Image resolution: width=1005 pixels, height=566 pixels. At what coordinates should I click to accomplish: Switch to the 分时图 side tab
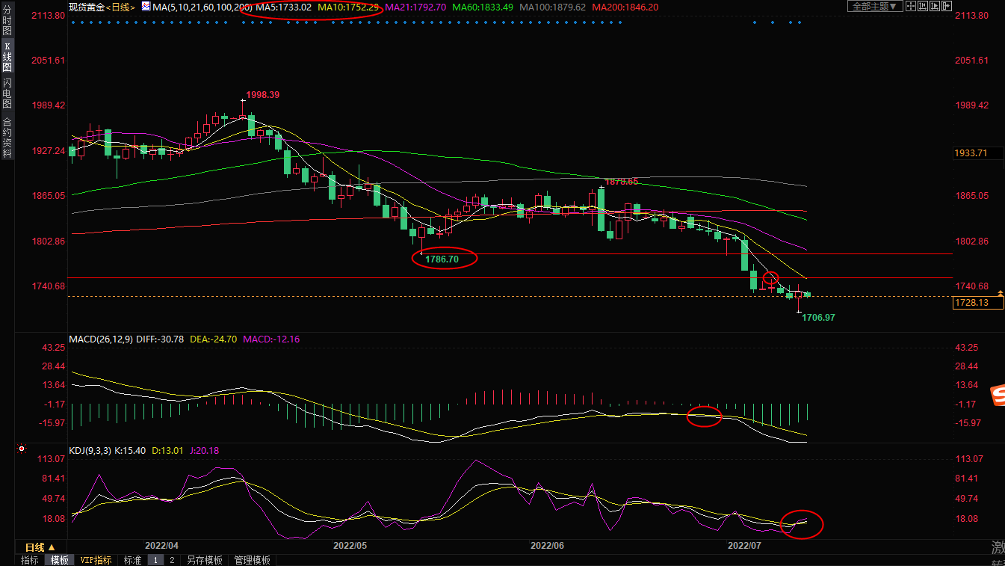(7, 22)
